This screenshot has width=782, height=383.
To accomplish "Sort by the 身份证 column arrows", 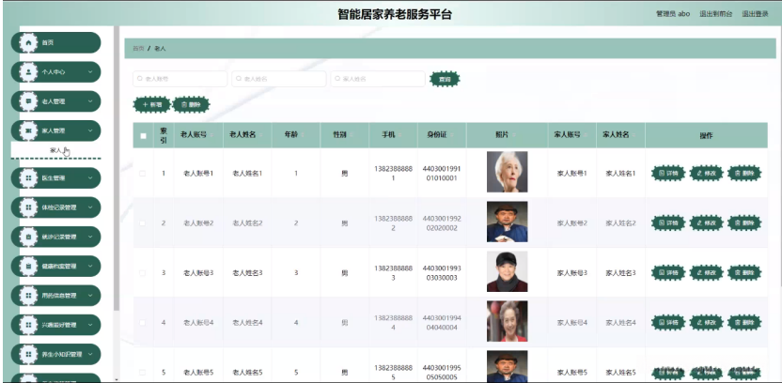I will (452, 135).
